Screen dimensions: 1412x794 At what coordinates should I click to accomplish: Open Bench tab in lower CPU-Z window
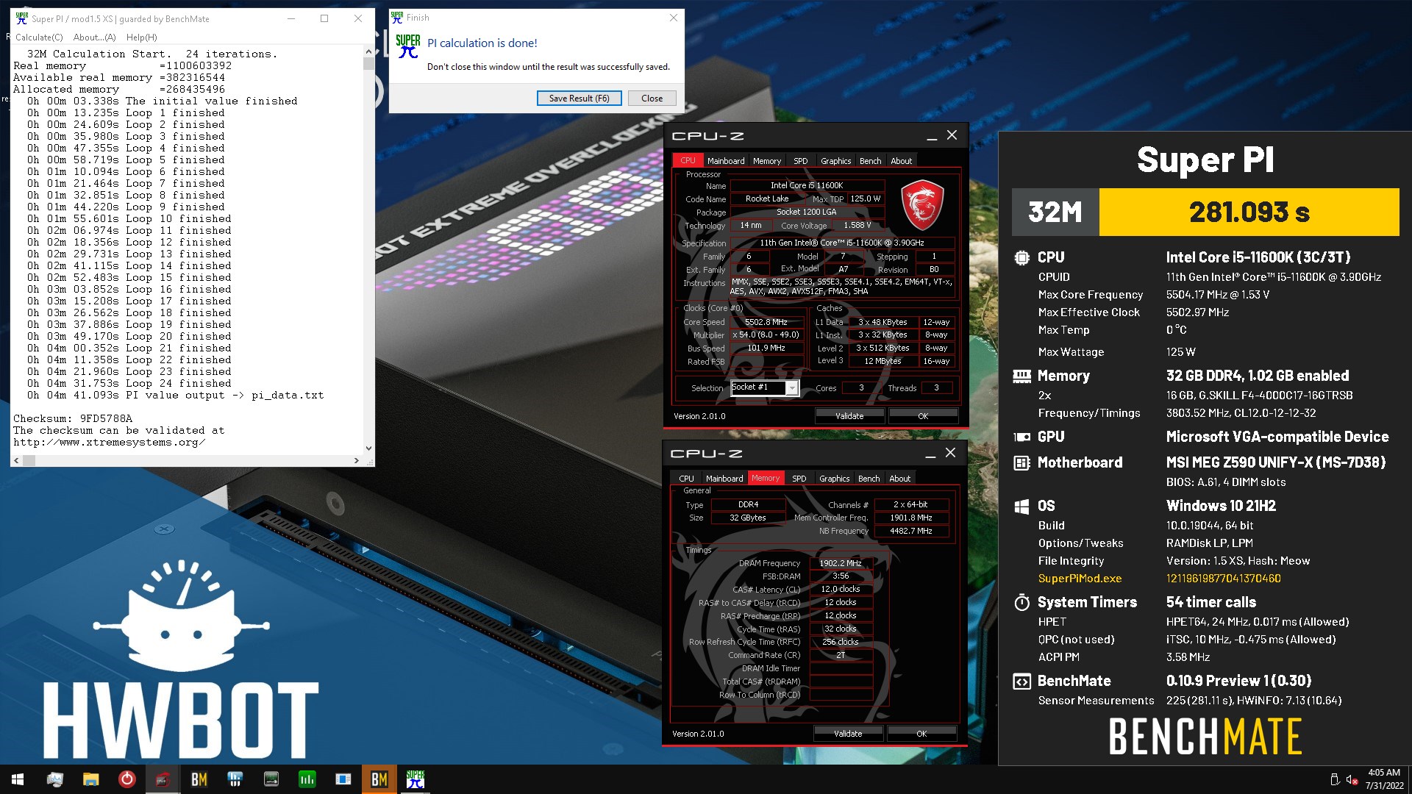click(x=869, y=479)
